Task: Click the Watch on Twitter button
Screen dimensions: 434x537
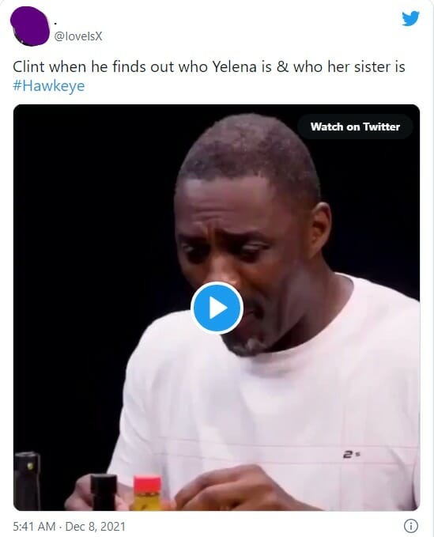Action: [355, 127]
